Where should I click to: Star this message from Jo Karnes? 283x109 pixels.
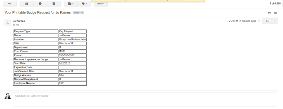pyautogui.click(x=259, y=21)
